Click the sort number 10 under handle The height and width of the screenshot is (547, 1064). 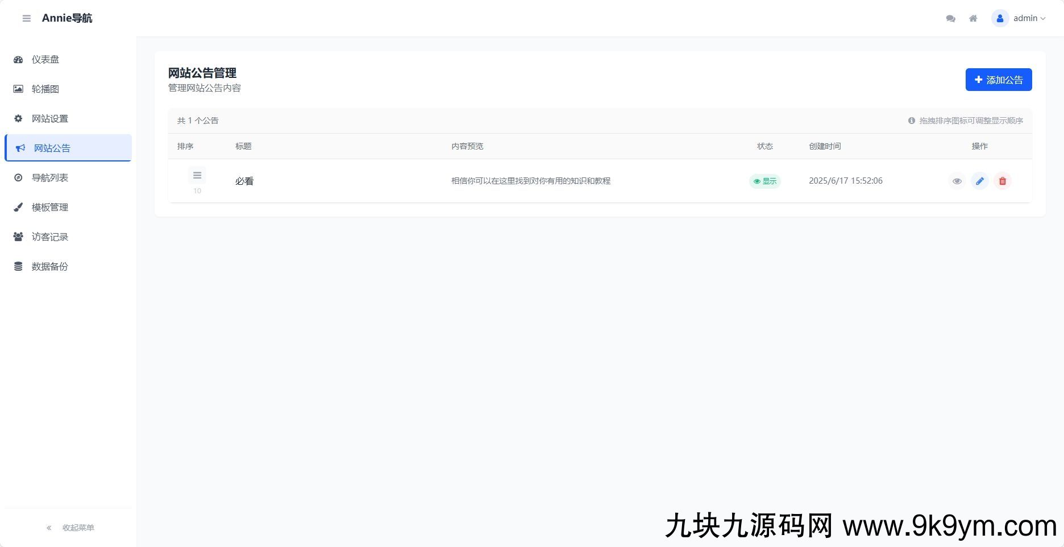pos(197,191)
